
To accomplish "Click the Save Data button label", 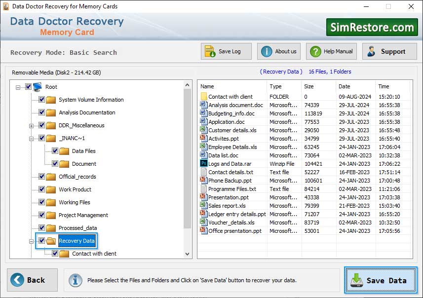I will (386, 281).
